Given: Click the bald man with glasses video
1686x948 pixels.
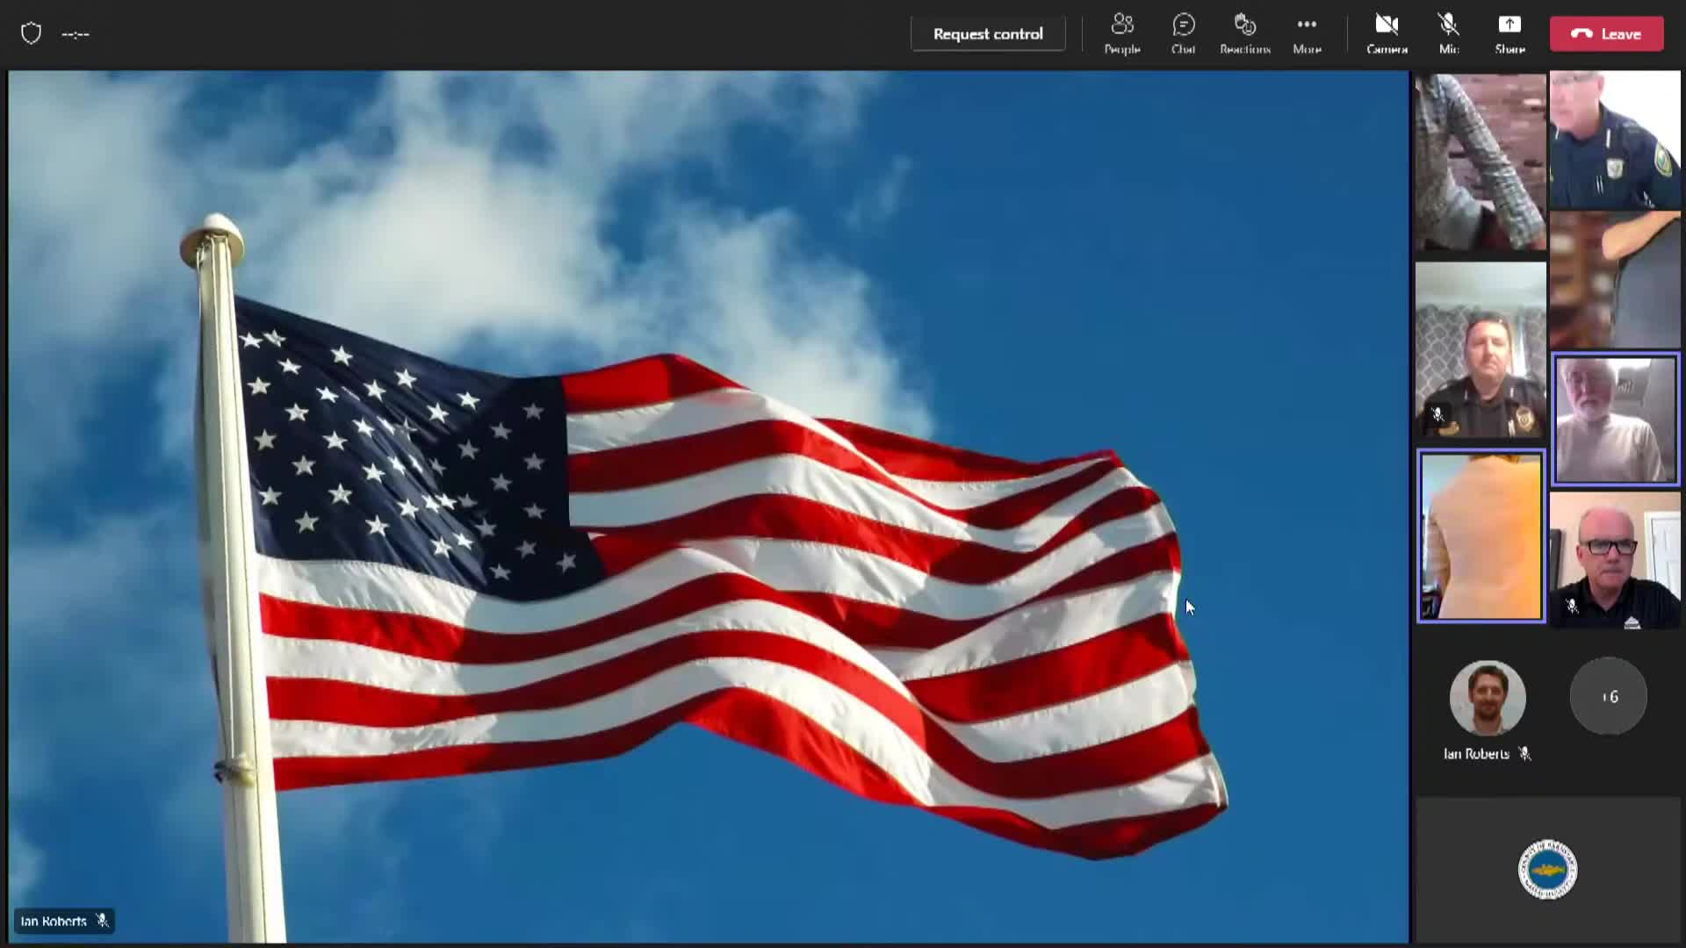Looking at the screenshot, I should (x=1615, y=560).
